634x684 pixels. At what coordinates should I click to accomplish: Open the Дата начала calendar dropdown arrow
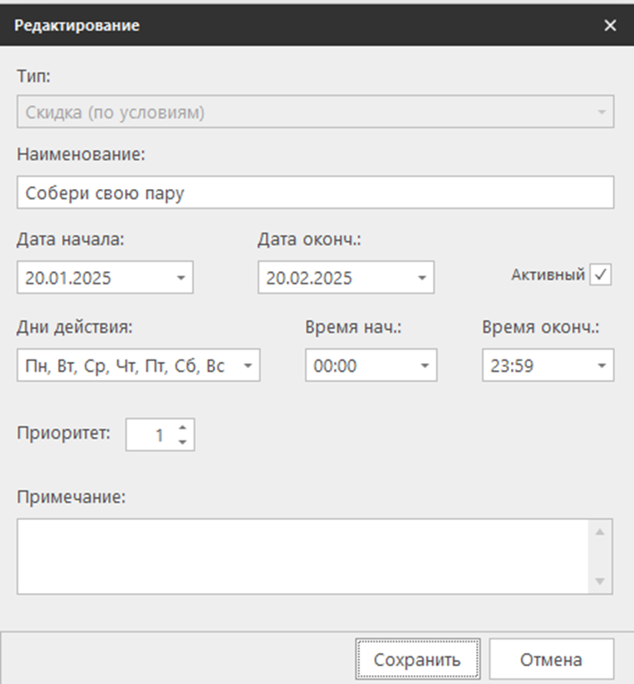tap(180, 277)
